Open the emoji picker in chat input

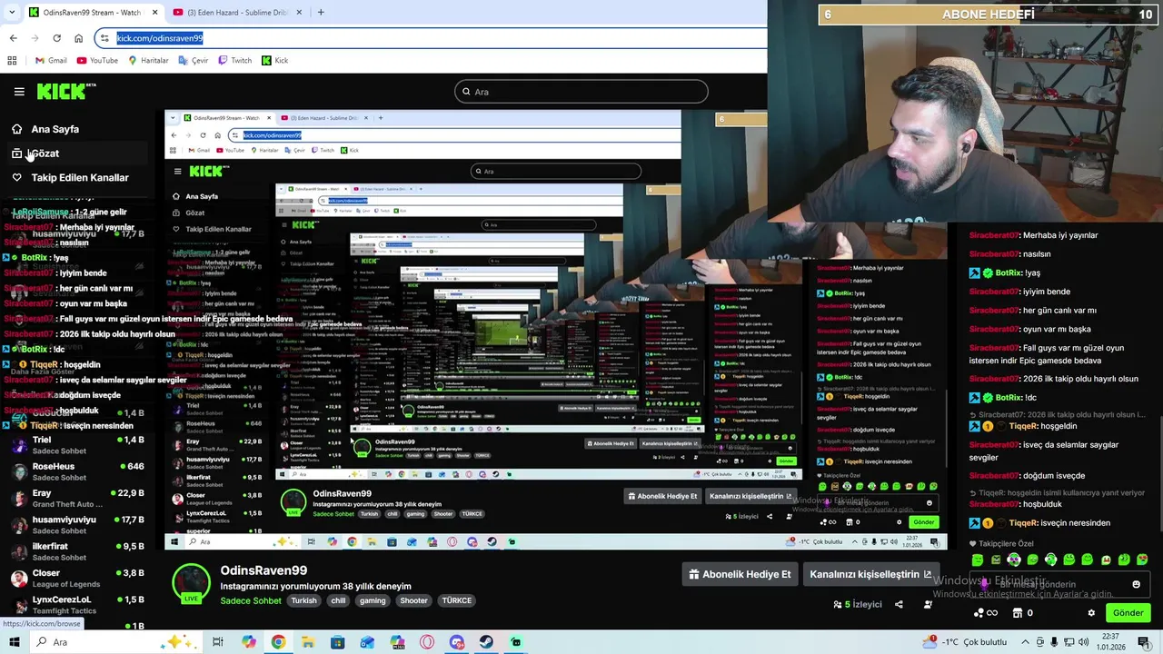1136,584
